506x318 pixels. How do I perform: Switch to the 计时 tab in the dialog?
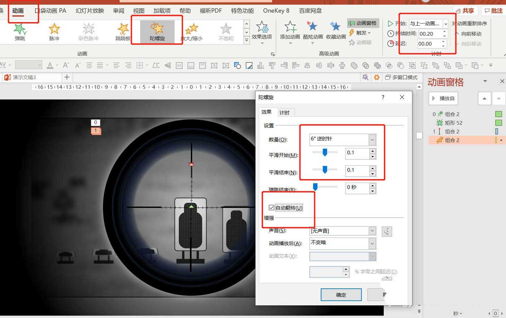pos(285,112)
